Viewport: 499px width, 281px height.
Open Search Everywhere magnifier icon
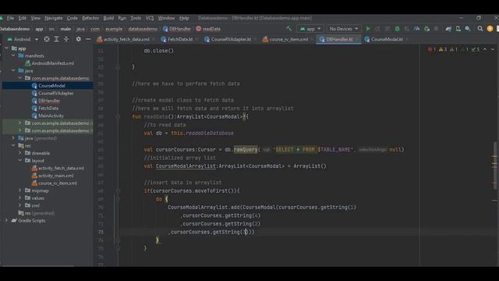tap(480, 29)
